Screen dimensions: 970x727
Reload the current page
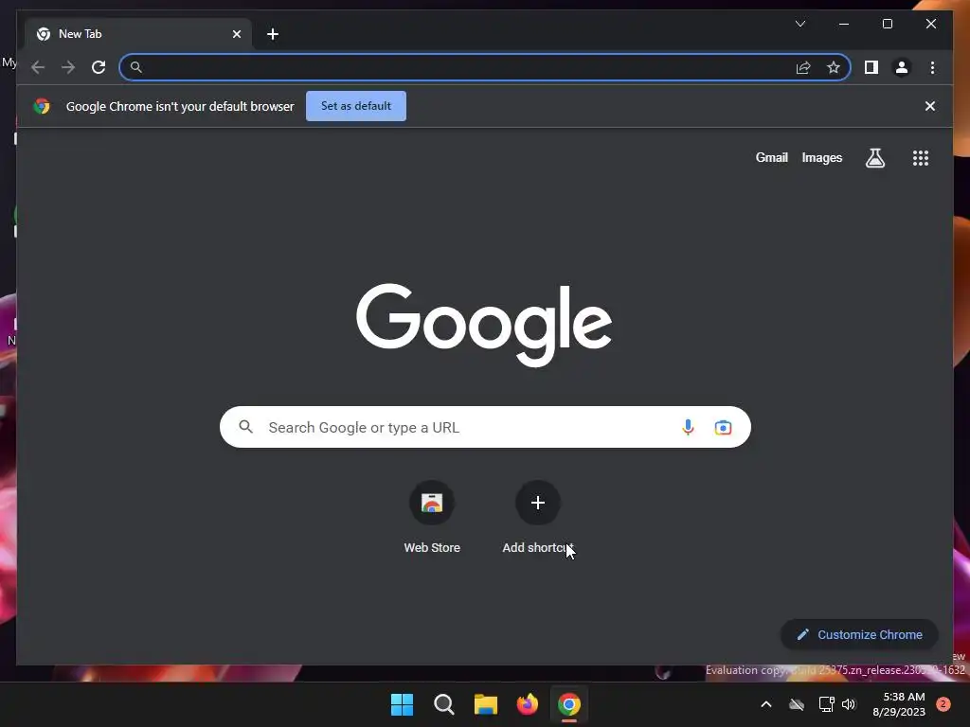pos(99,67)
